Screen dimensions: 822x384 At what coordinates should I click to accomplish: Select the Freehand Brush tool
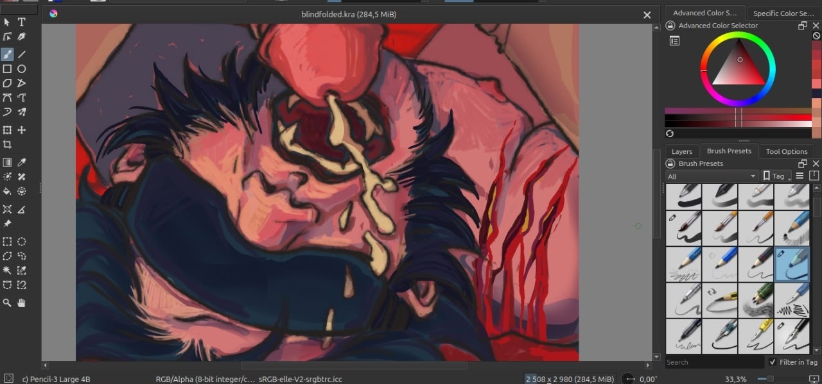[7, 54]
